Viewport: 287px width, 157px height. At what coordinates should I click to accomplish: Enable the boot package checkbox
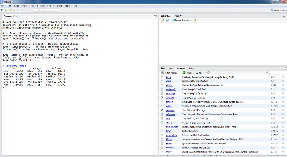[162, 77]
